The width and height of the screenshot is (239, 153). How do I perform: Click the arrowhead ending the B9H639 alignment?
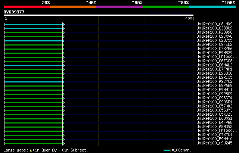tap(63, 53)
